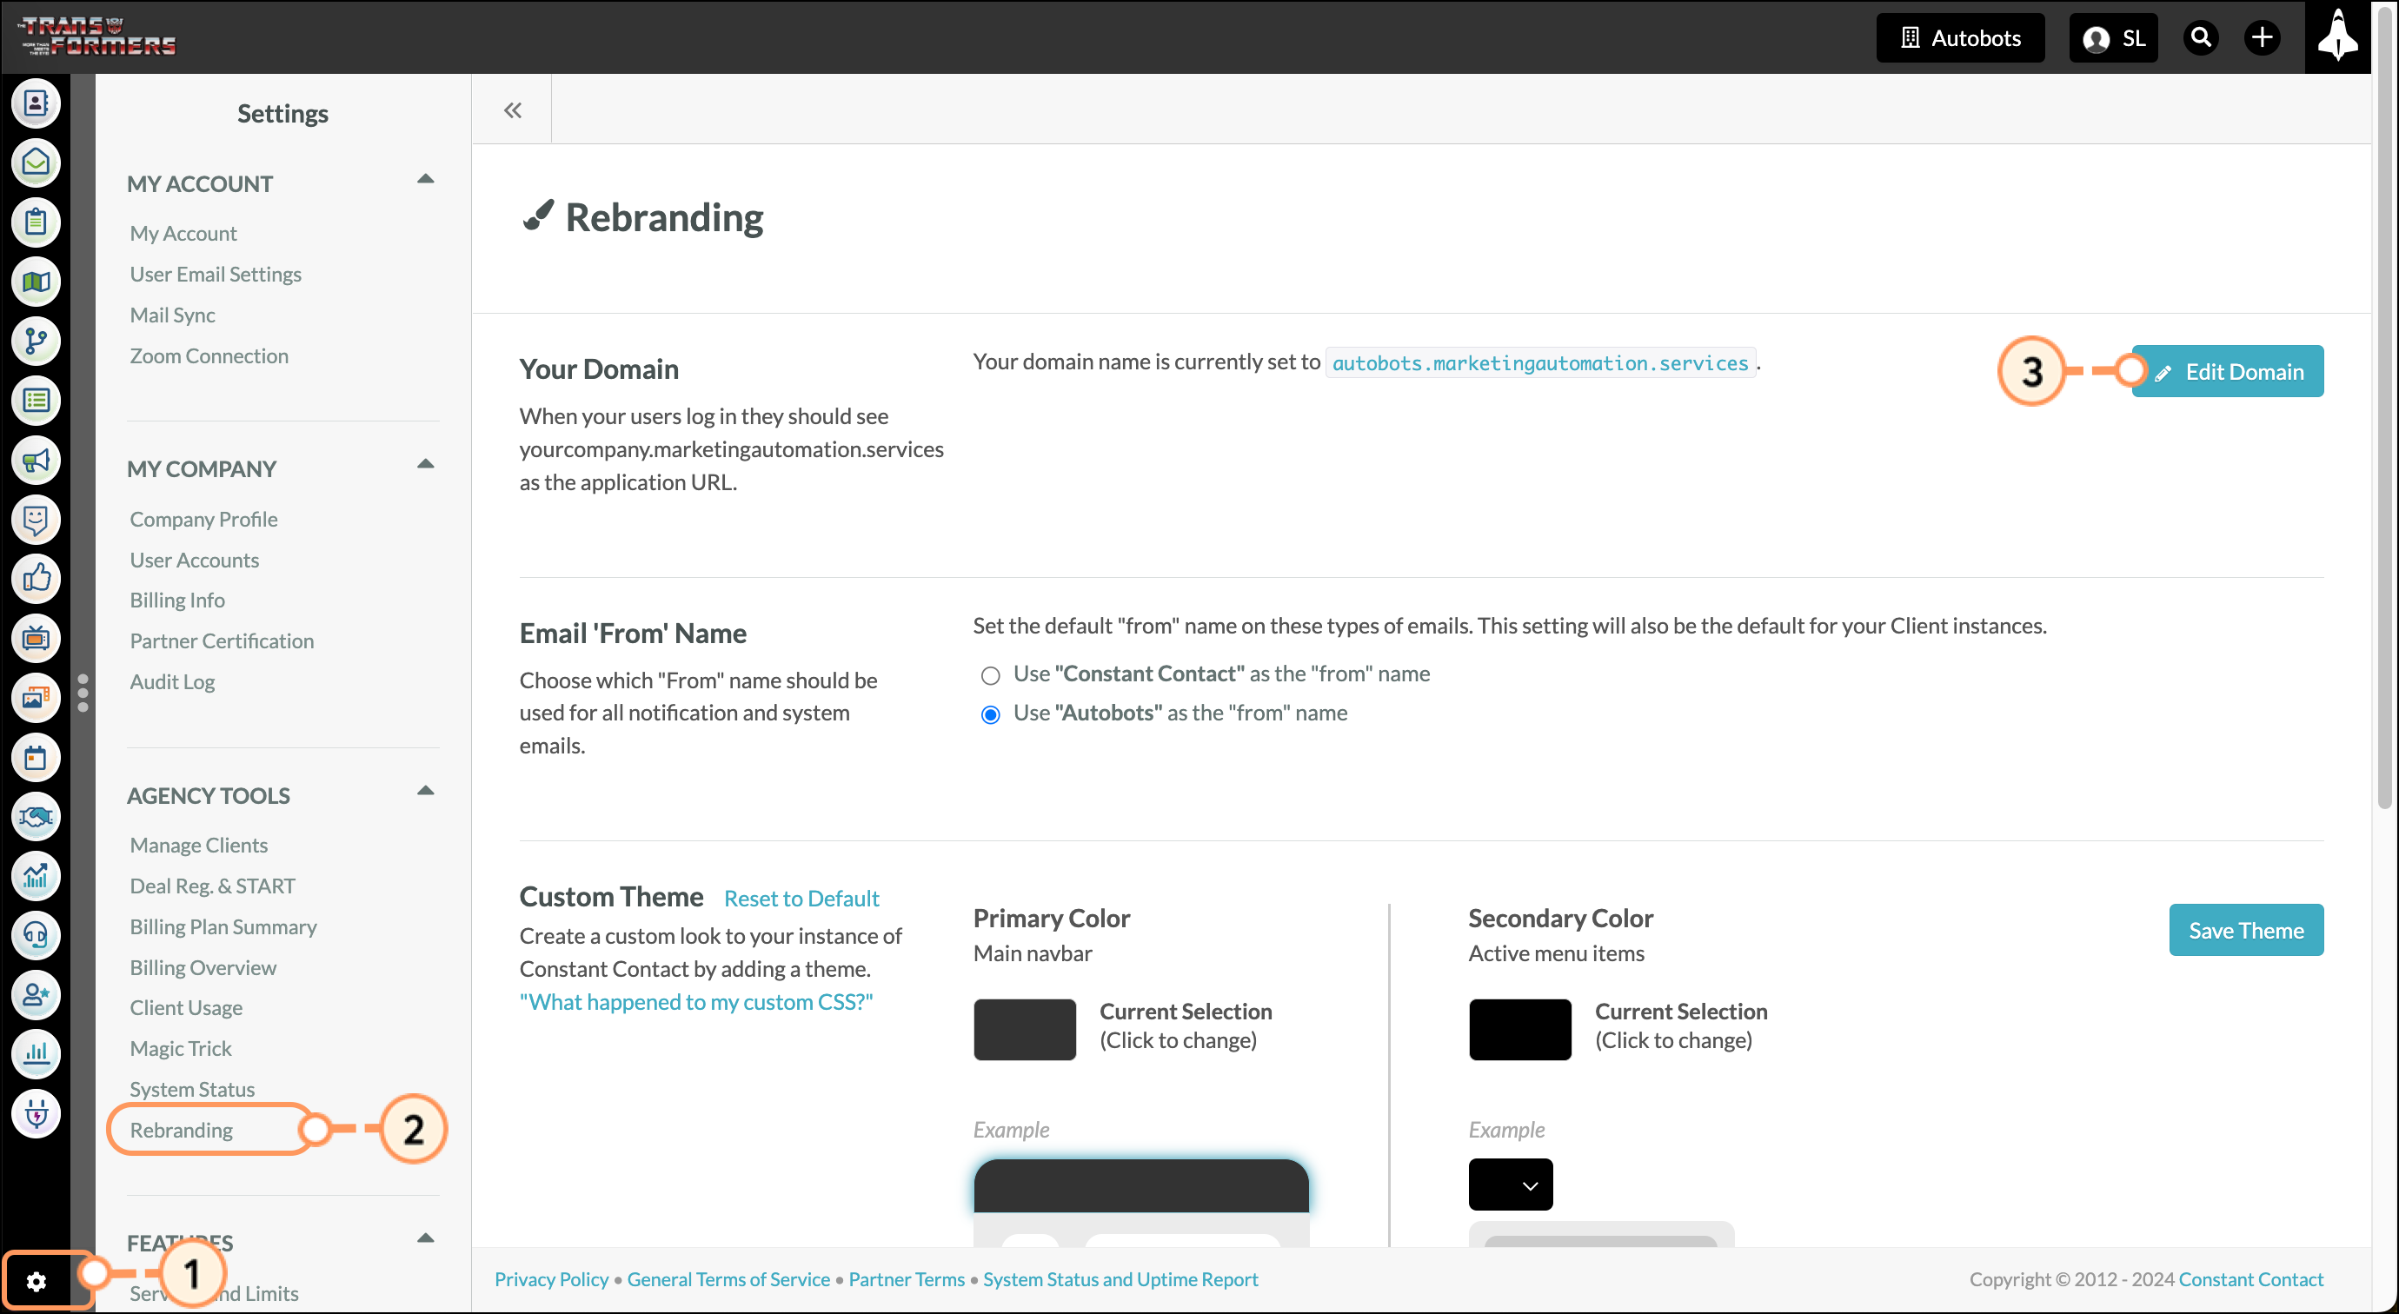Open Deal Reg. & START
The image size is (2399, 1314).
tap(212, 886)
